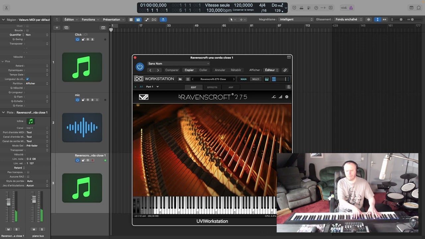
Task: Show the grid view icon in tracks toolbar
Action: (x=131, y=20)
